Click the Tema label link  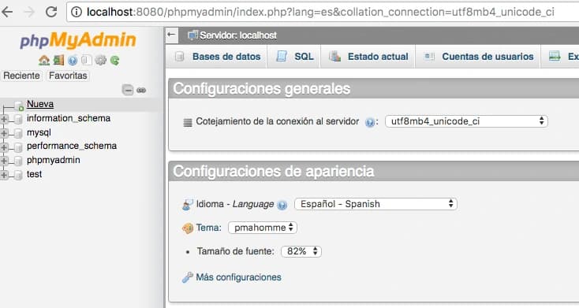pyautogui.click(x=208, y=228)
